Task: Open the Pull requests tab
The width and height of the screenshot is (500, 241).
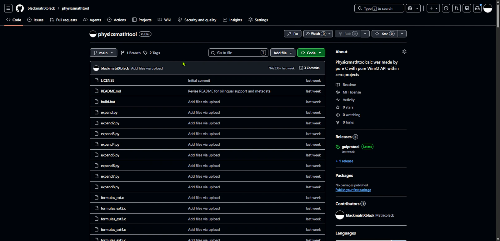Action: (x=63, y=20)
